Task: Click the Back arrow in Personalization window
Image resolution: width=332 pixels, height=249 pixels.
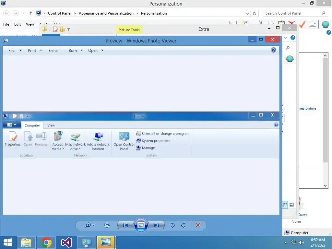Action: pyautogui.click(x=6, y=13)
